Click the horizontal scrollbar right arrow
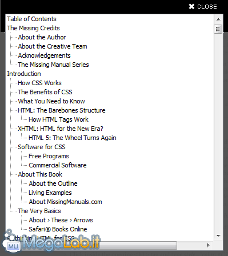 208,245
